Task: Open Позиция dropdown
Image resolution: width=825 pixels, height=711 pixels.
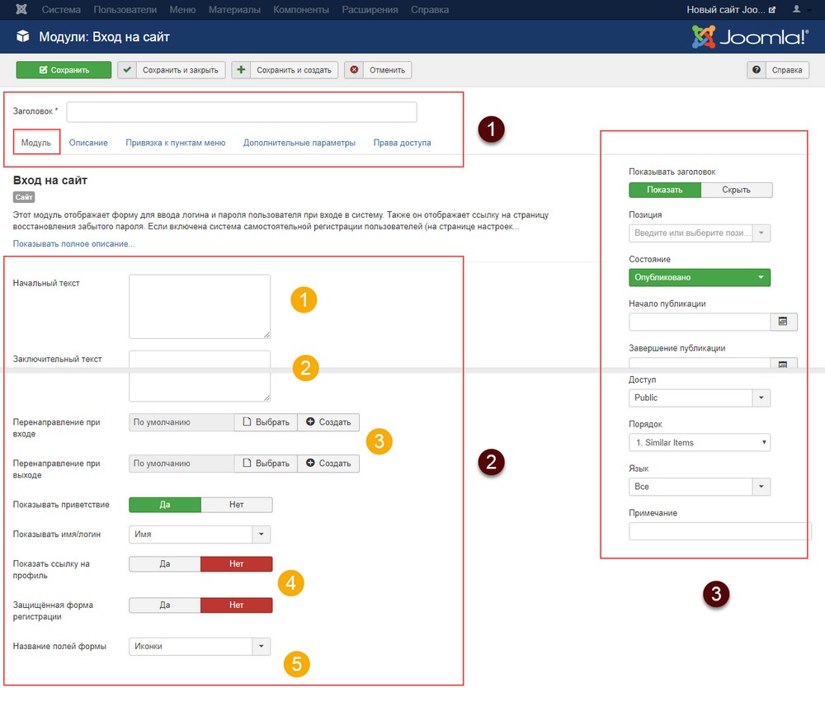Action: tap(700, 233)
